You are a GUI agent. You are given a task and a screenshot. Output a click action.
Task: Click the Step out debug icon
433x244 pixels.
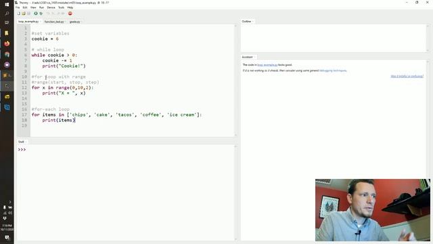[x=58, y=14]
